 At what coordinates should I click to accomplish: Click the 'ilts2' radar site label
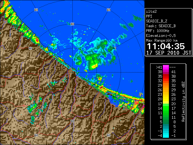click(151, 11)
